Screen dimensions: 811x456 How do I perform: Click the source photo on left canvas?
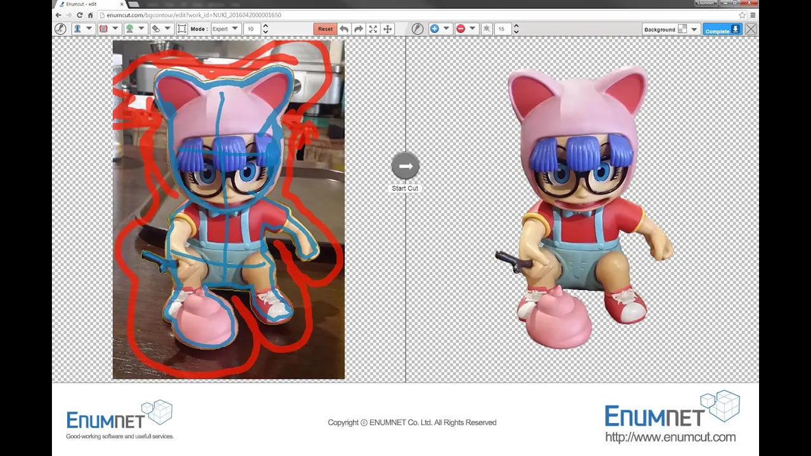[x=229, y=210]
